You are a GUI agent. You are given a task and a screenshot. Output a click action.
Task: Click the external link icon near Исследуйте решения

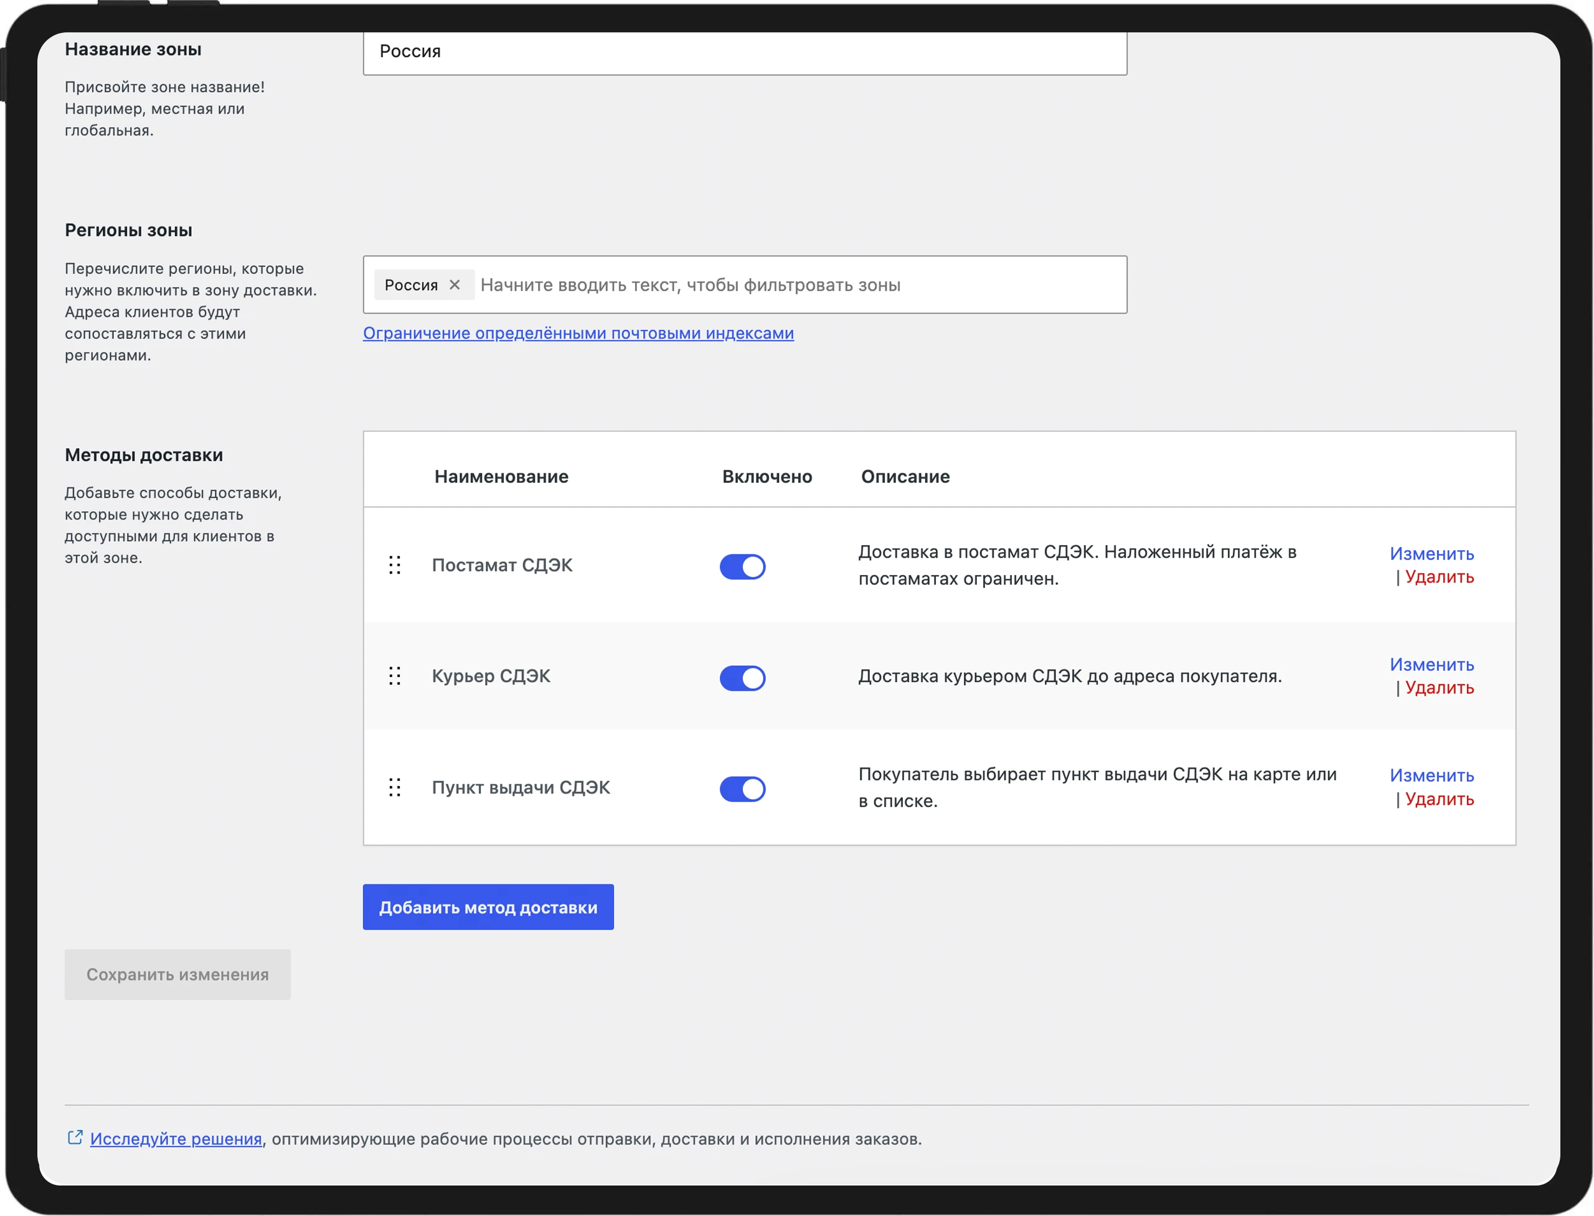tap(75, 1138)
